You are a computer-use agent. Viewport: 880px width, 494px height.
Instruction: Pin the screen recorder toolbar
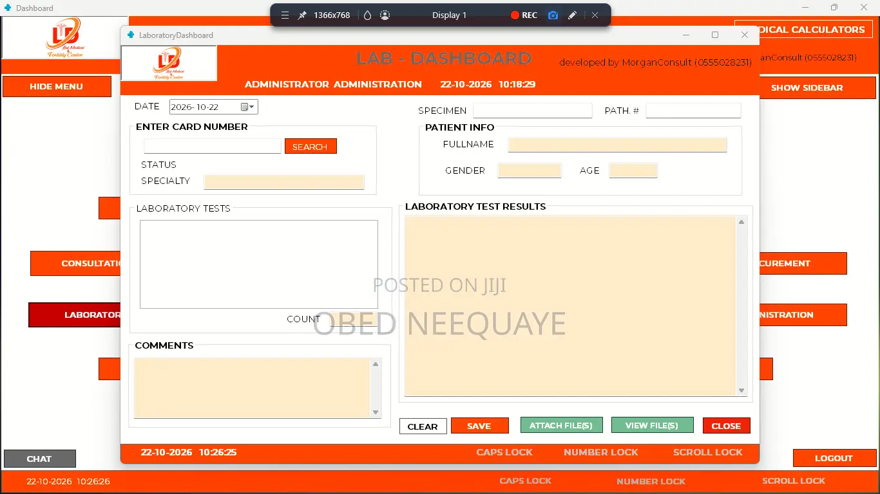pyautogui.click(x=301, y=15)
